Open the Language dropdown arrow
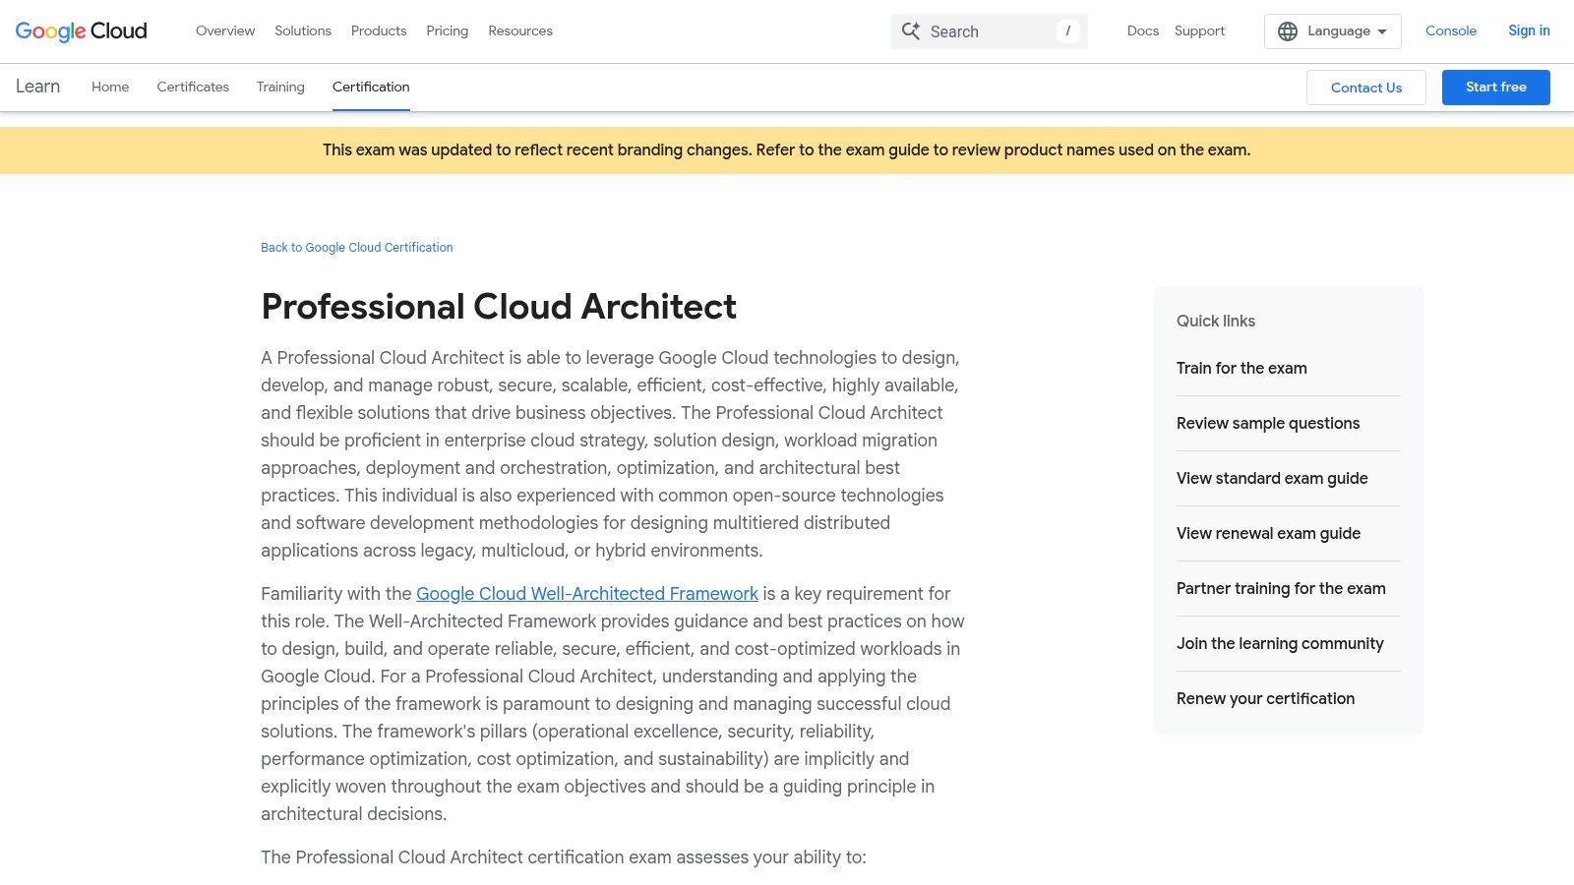The height and width of the screenshot is (885, 1574). tap(1382, 31)
